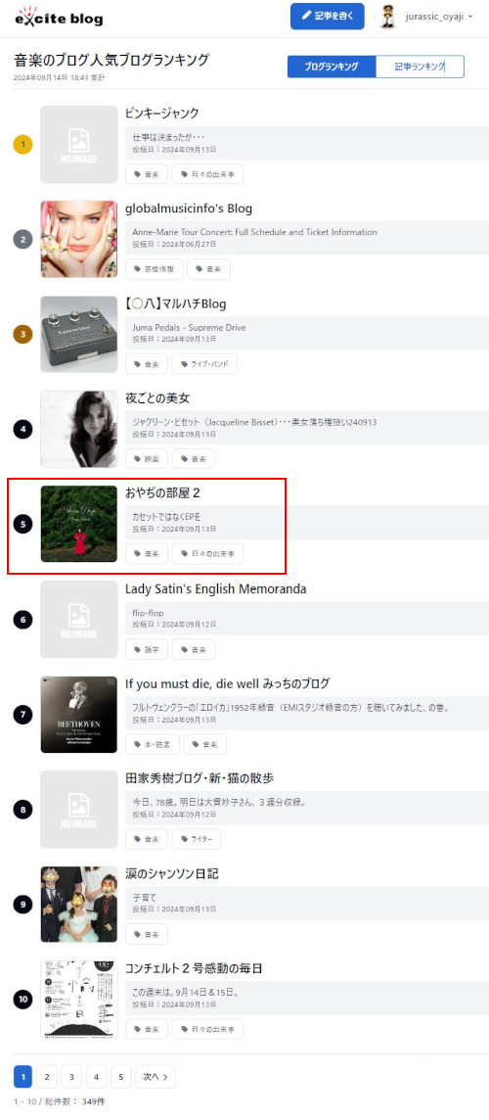489x1120 pixels.
Task: Click the 語学 tag under Lady Satin's blog
Action: coord(147,648)
